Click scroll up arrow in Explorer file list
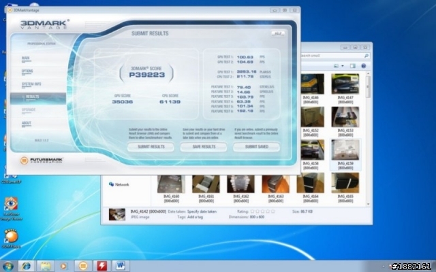Image resolution: width=436 pixels, height=272 pixels. (x=368, y=73)
